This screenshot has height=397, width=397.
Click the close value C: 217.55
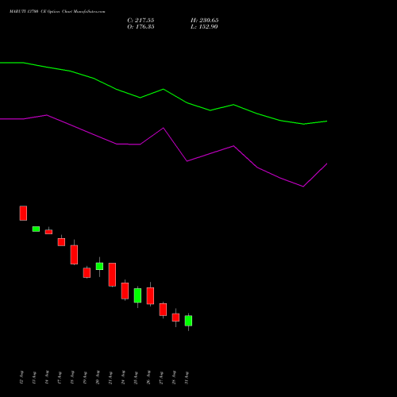[x=141, y=21]
